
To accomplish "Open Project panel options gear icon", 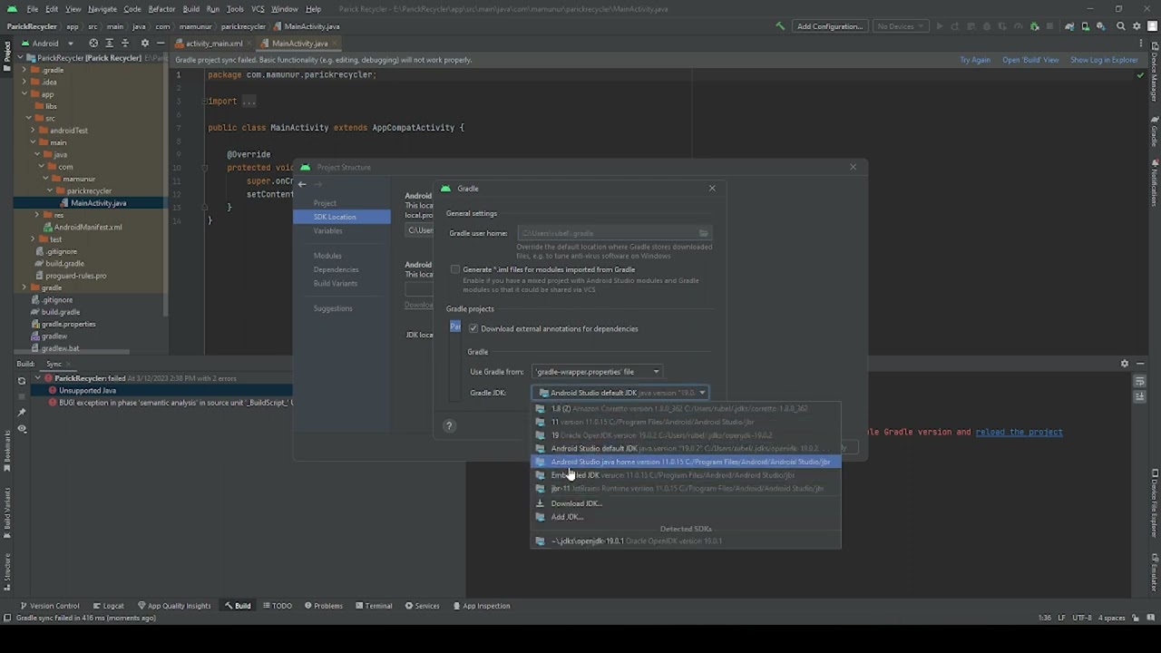I will point(143,43).
